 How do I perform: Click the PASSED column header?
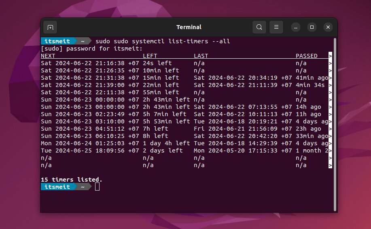tap(306, 56)
